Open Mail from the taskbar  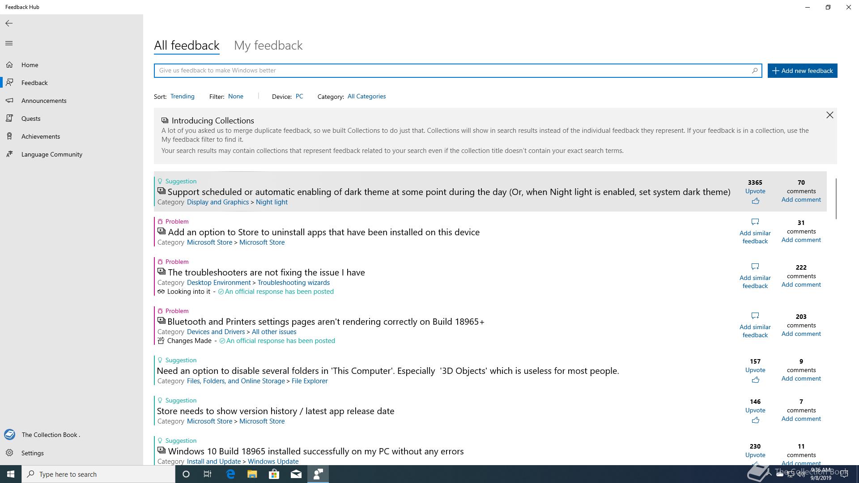pos(296,474)
